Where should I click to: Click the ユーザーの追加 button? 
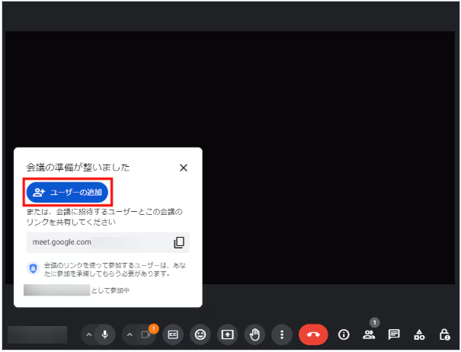(68, 192)
